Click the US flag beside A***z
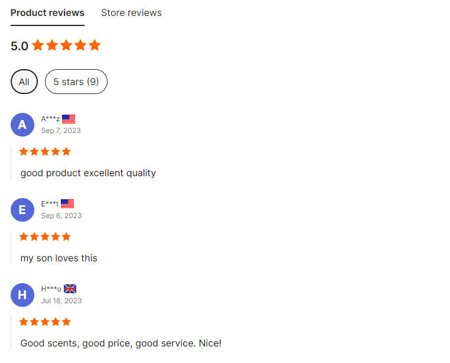Screen dimensions: 450x363 pyautogui.click(x=69, y=119)
